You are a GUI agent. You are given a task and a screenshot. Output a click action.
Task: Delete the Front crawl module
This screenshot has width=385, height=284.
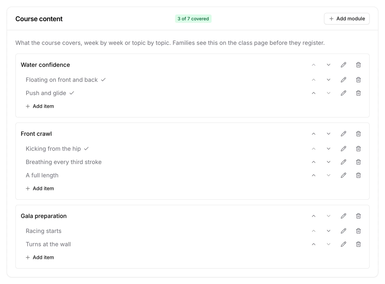click(x=358, y=134)
